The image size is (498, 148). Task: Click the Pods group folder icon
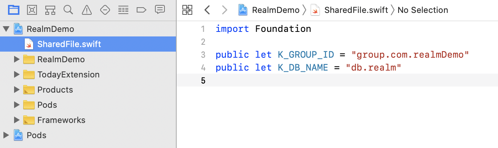[x=29, y=105]
